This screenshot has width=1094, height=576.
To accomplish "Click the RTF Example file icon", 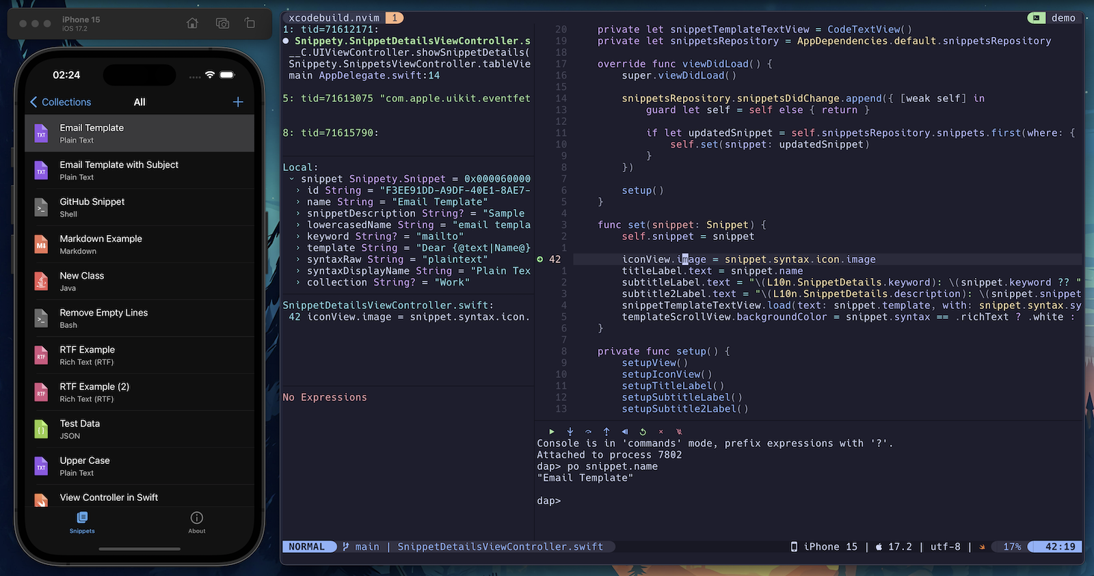I will pos(41,355).
